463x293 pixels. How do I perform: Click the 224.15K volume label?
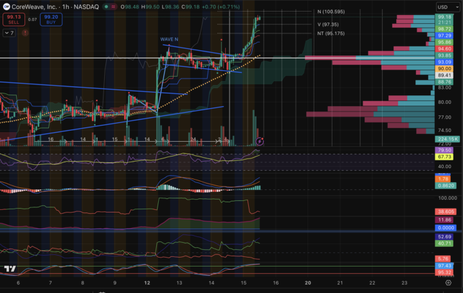click(448, 139)
